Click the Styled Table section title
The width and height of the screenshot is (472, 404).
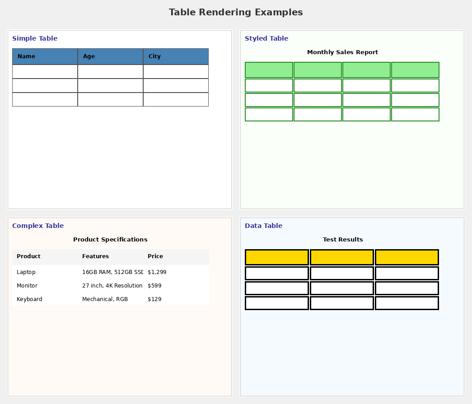pyautogui.click(x=266, y=38)
